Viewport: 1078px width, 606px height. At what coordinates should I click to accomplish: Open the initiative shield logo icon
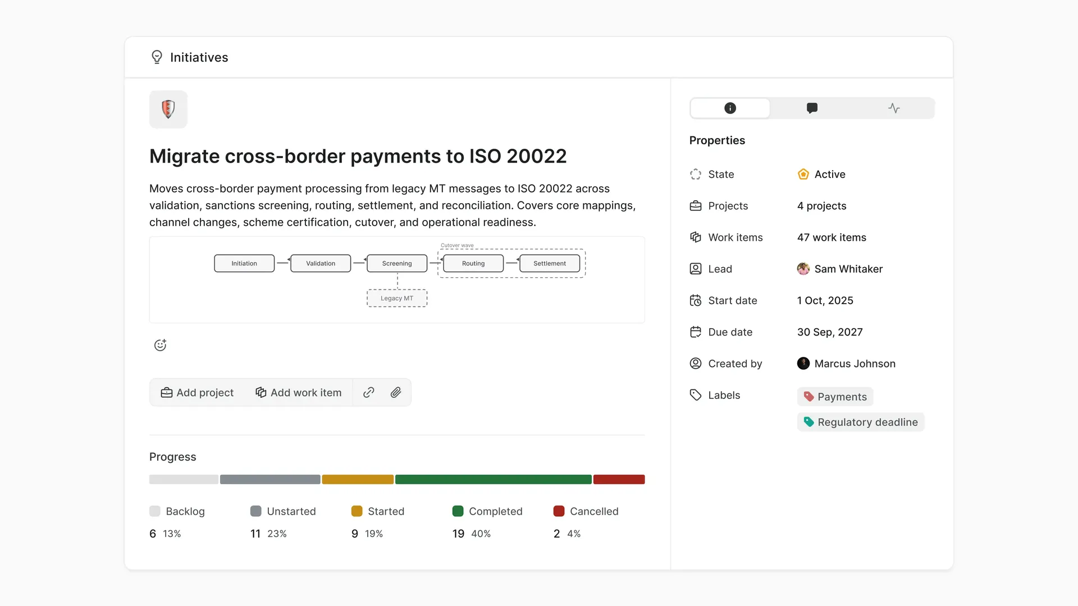point(168,109)
